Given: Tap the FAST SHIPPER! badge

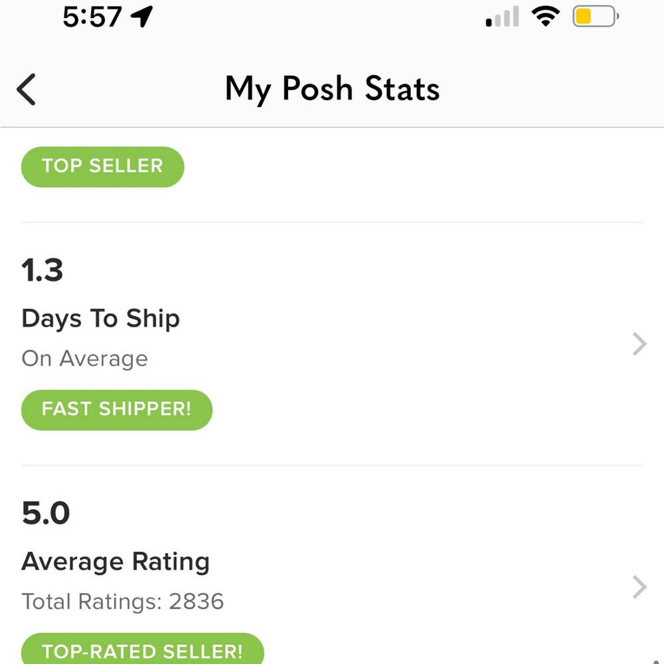Looking at the screenshot, I should pos(116,410).
